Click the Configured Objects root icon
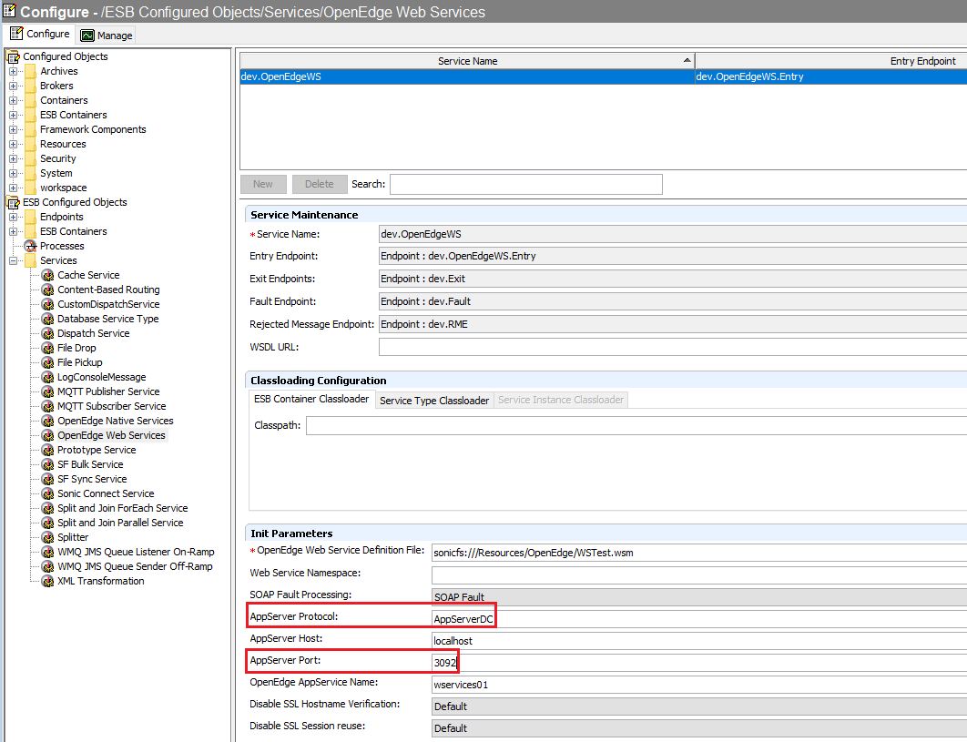 click(x=13, y=56)
